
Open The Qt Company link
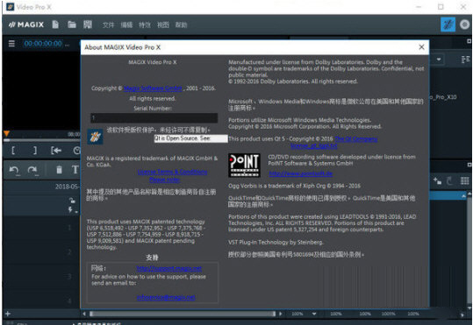pyautogui.click(x=356, y=139)
